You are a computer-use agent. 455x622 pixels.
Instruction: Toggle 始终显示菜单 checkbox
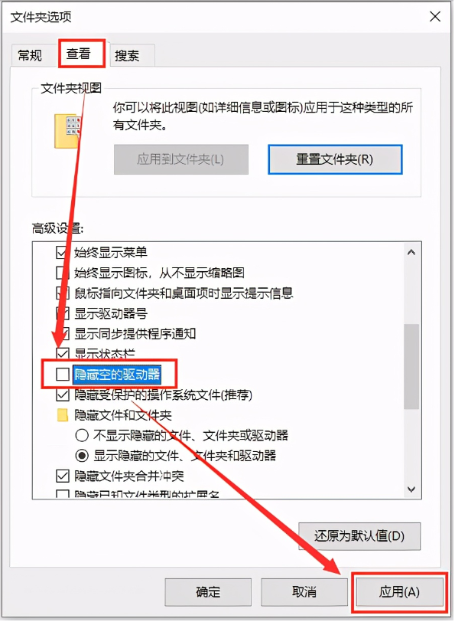pos(62,252)
